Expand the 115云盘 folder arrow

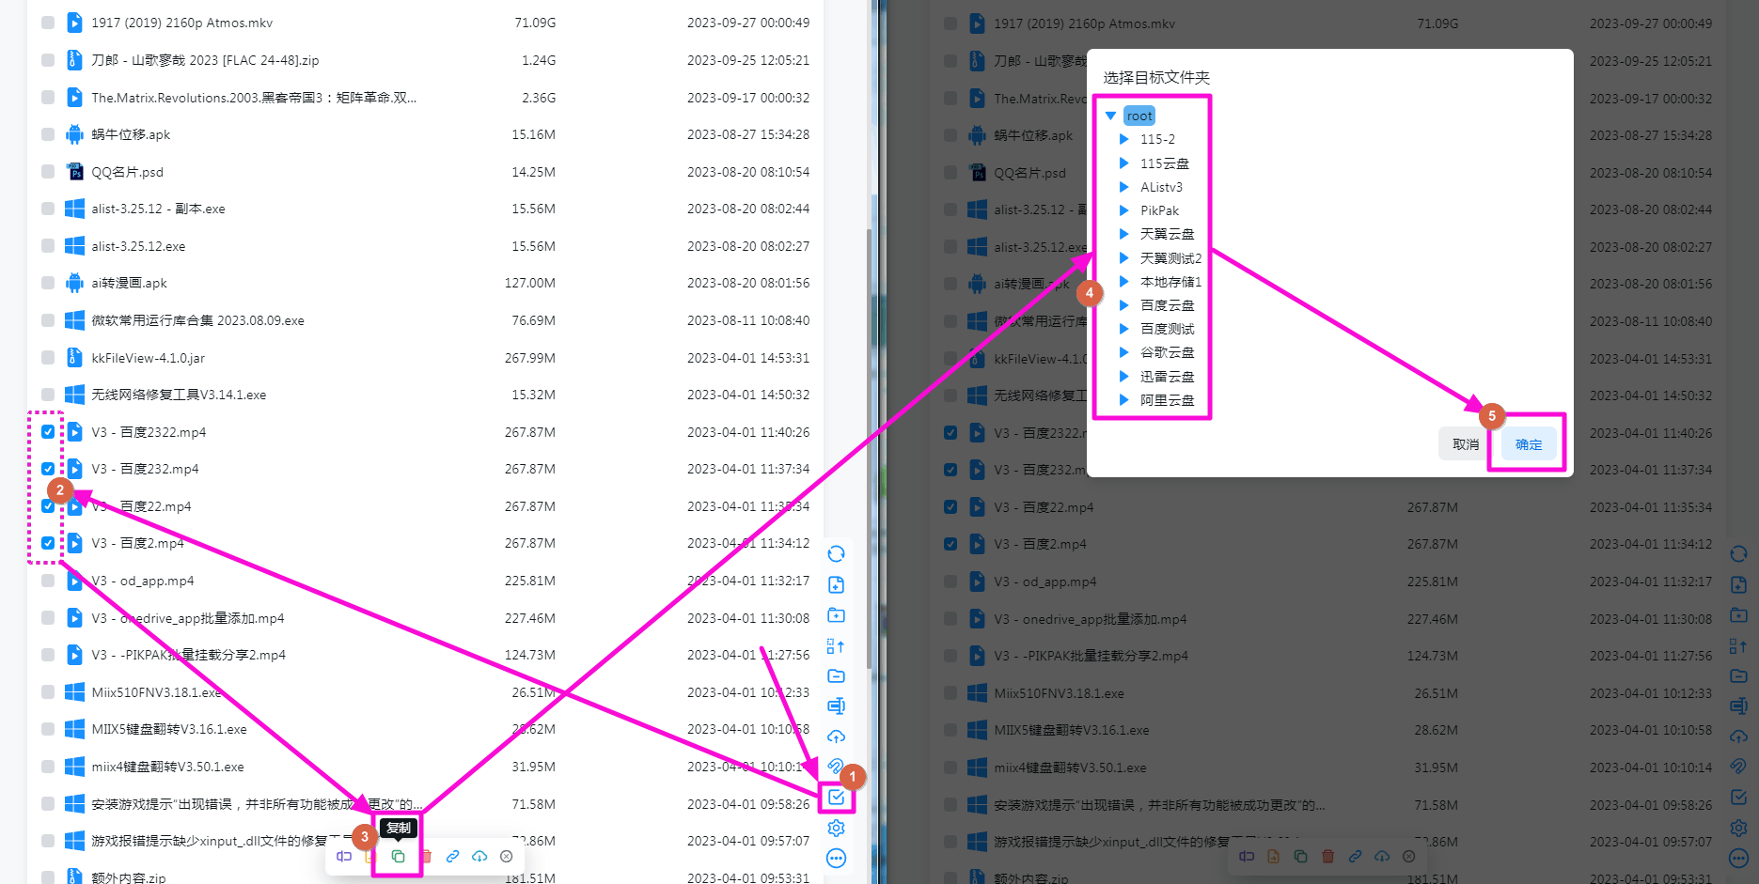pyautogui.click(x=1123, y=163)
